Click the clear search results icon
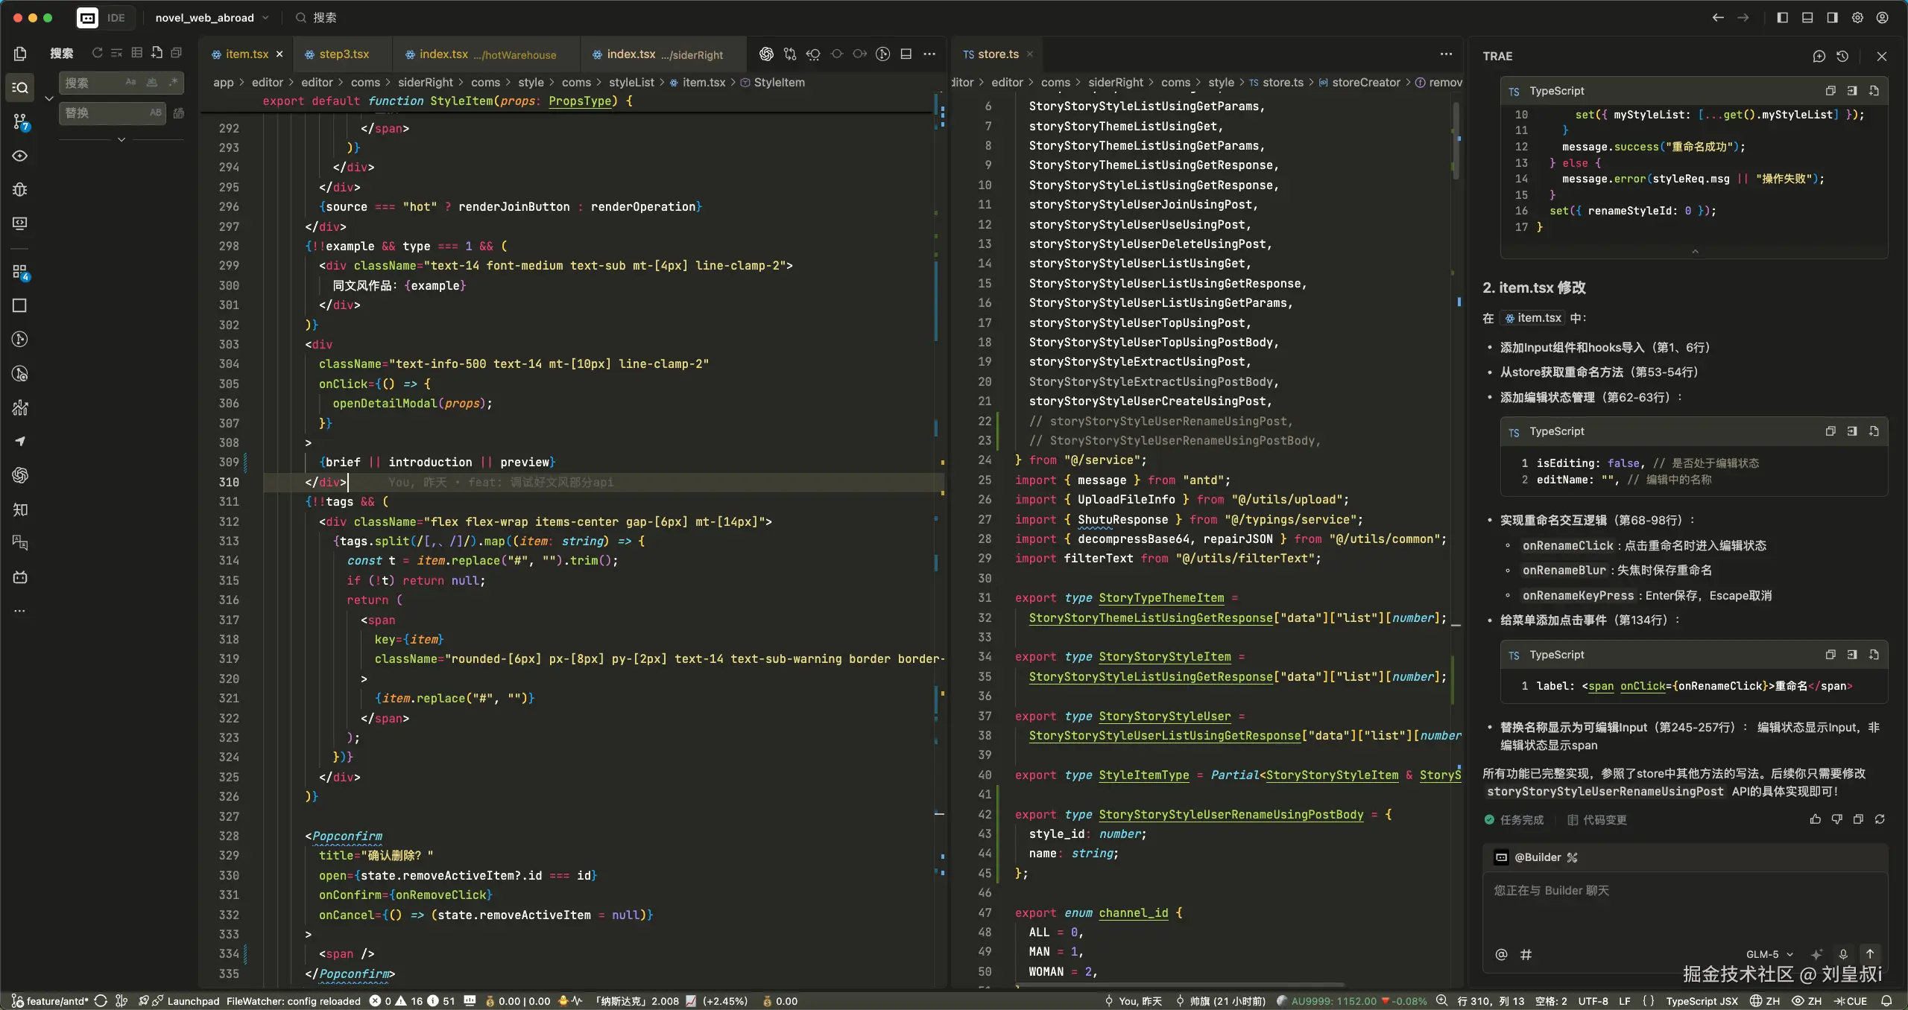The image size is (1908, 1010). (117, 53)
